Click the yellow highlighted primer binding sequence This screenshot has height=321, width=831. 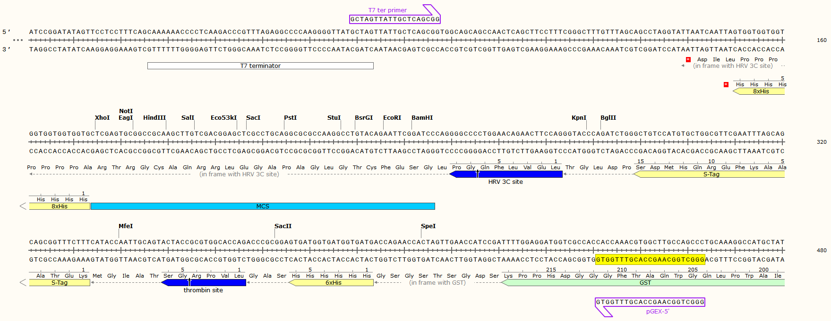(650, 259)
